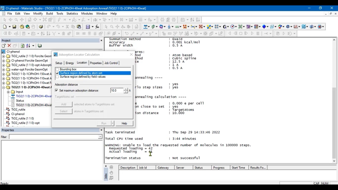Click the animation pause icon
The width and height of the screenshot is (338, 190).
click(x=258, y=33)
